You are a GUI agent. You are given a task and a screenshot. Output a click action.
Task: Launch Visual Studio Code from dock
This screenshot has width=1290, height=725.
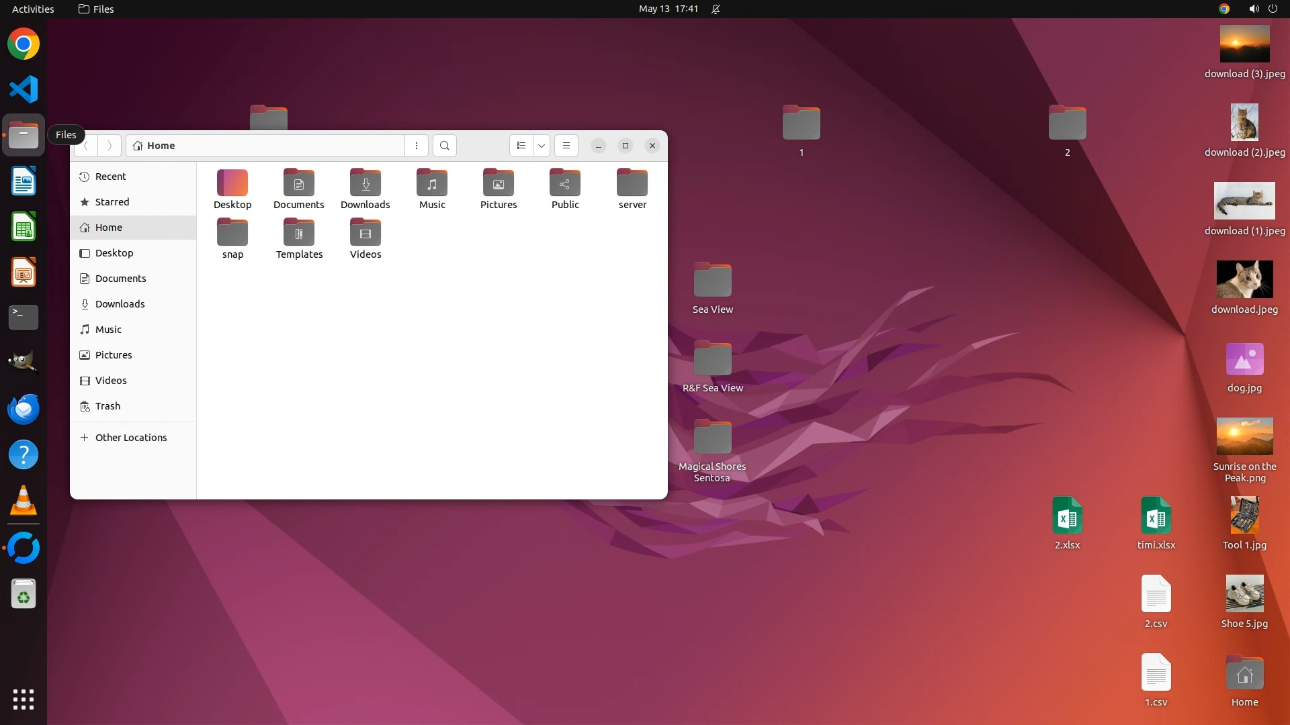pos(24,89)
